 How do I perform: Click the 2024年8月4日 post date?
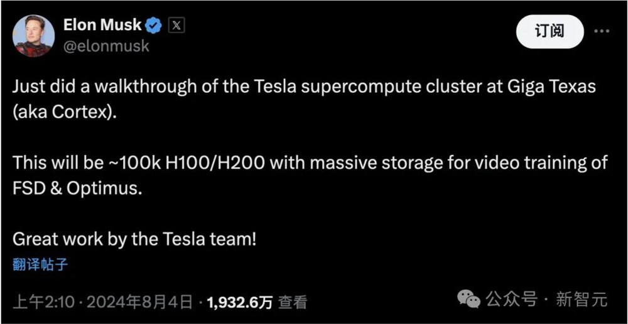(139, 302)
